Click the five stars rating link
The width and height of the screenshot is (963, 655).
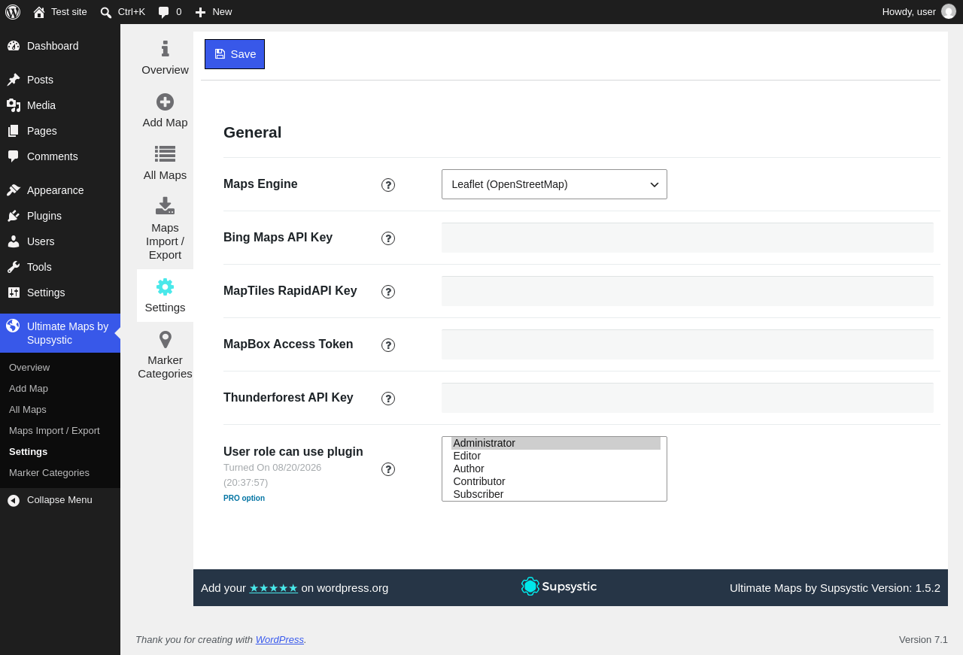pos(274,588)
